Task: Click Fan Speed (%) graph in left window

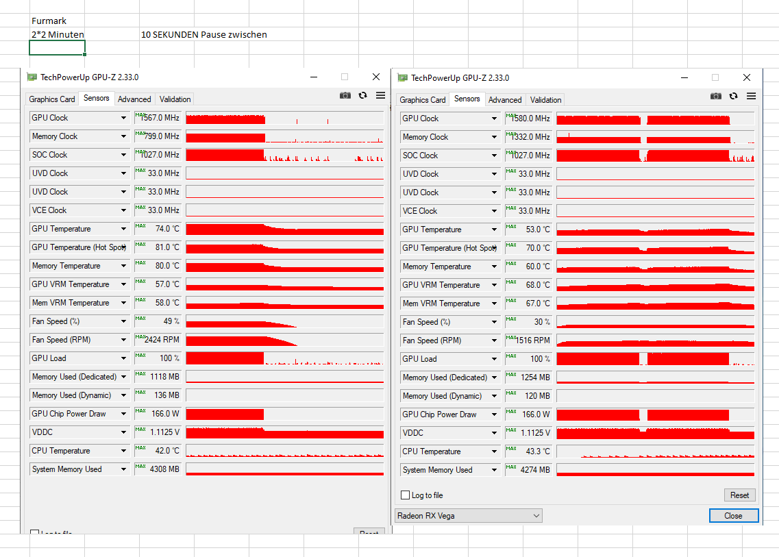Action: 284,321
